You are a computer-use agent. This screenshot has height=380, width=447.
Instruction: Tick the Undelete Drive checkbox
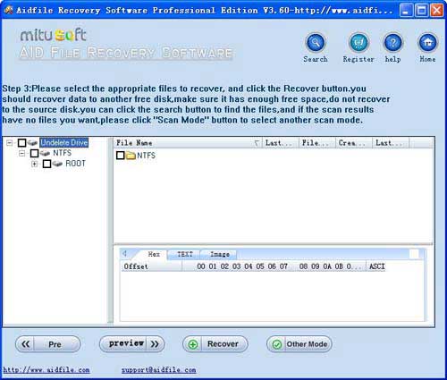click(21, 143)
